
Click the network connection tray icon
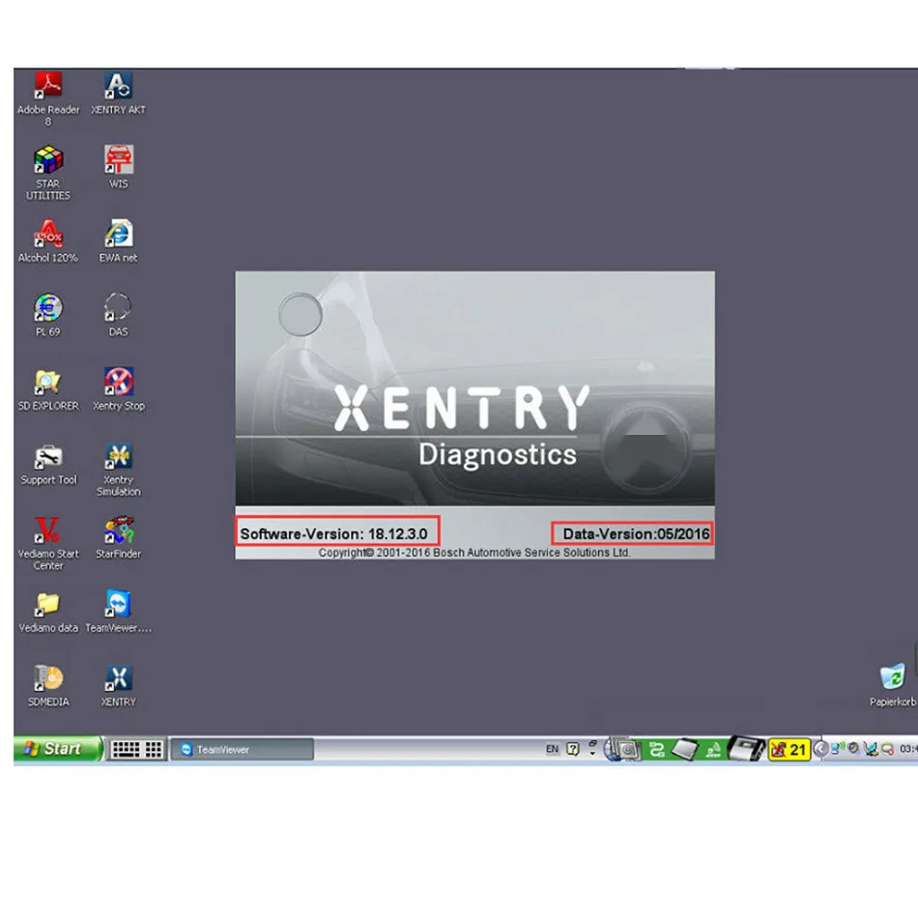[837, 748]
